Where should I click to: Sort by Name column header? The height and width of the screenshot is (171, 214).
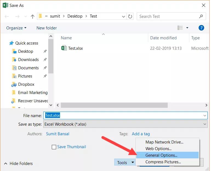coord(66,38)
